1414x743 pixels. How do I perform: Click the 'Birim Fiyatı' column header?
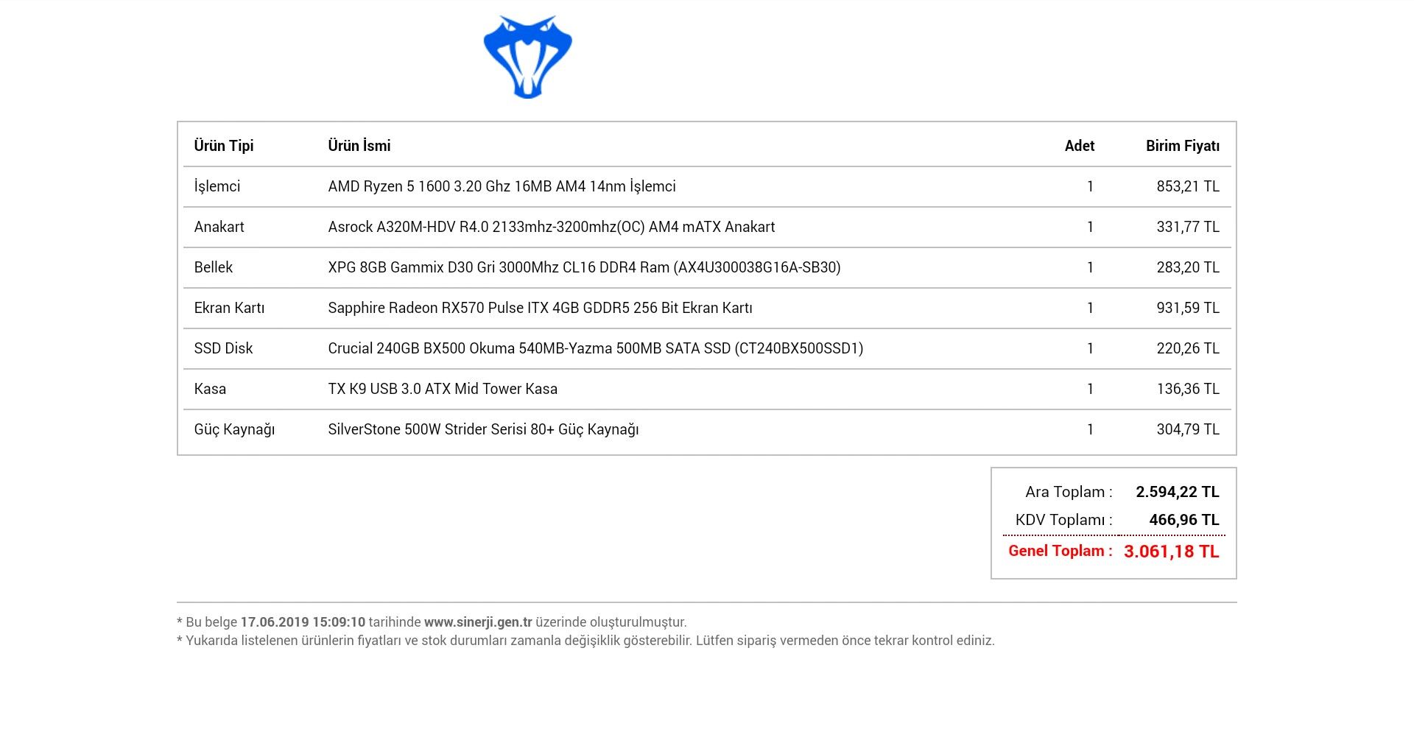[x=1183, y=146]
